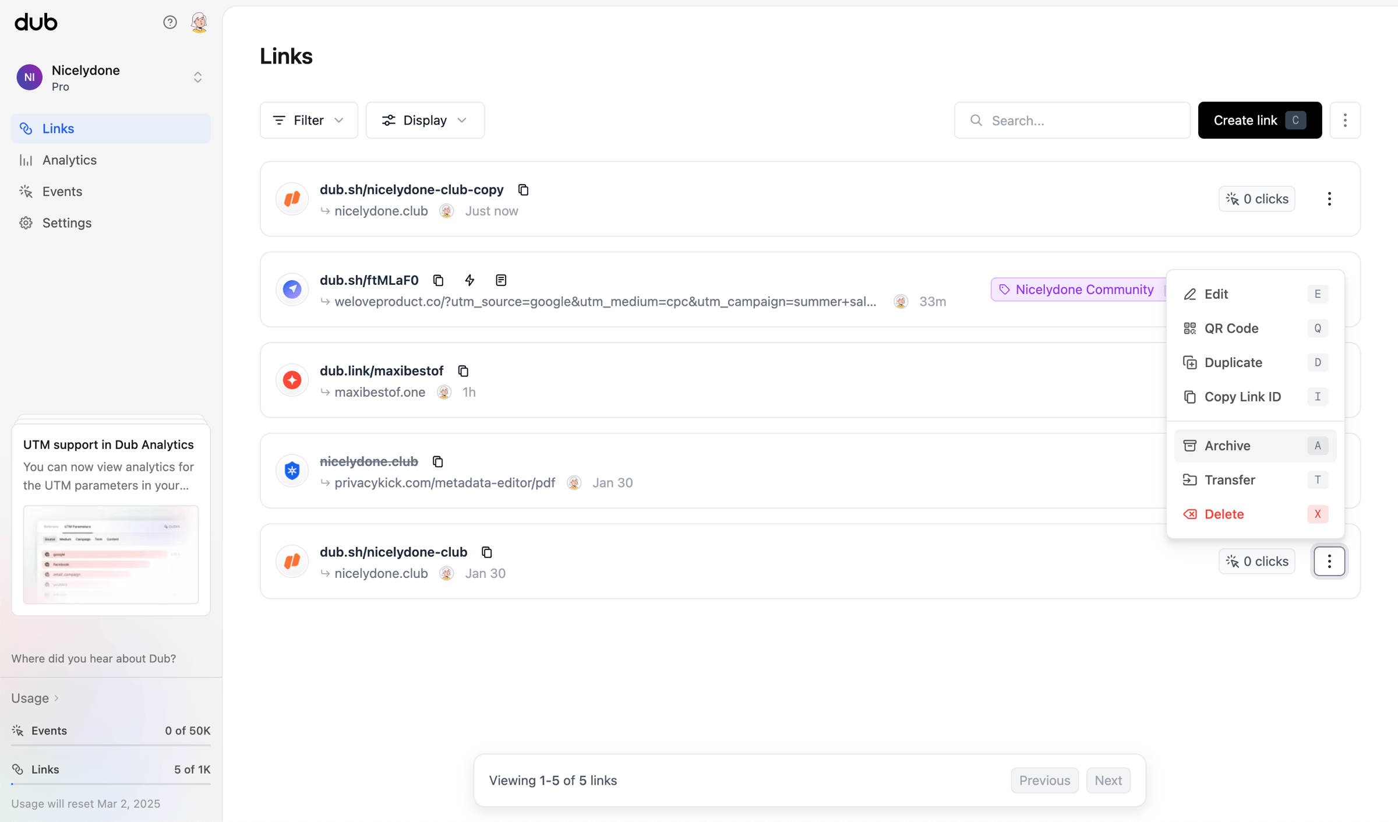The height and width of the screenshot is (822, 1398).
Task: Click the struck-through nicelydone.club title
Action: 369,461
